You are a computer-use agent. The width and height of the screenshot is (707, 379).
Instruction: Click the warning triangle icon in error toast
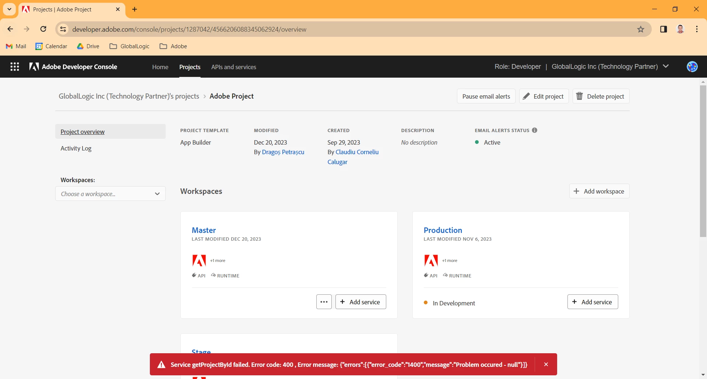161,365
